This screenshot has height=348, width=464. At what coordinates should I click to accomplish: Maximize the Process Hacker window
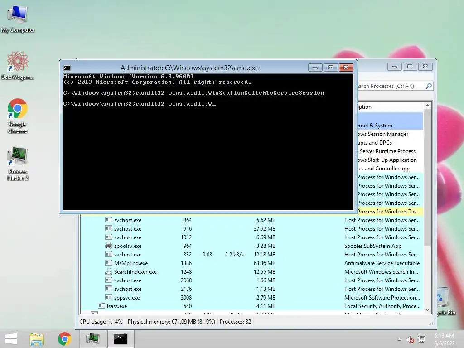[x=410, y=67]
